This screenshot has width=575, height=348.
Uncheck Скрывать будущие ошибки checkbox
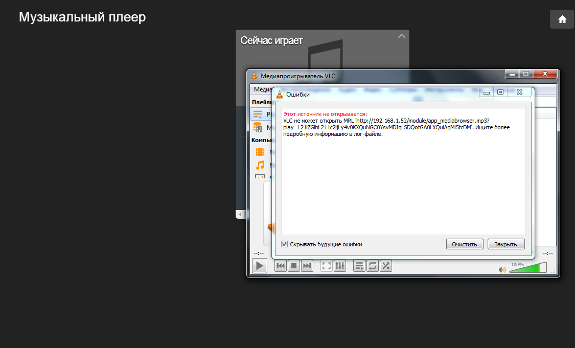[x=284, y=244]
